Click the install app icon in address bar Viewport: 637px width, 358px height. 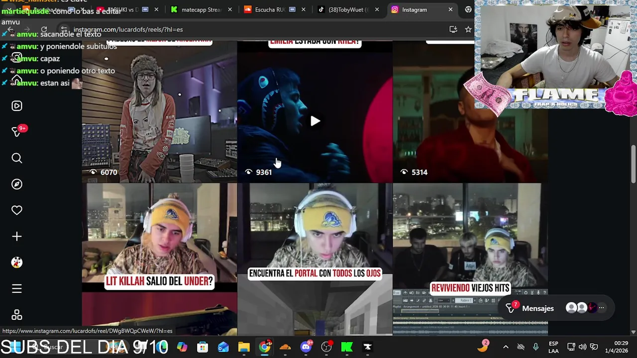coord(453,30)
